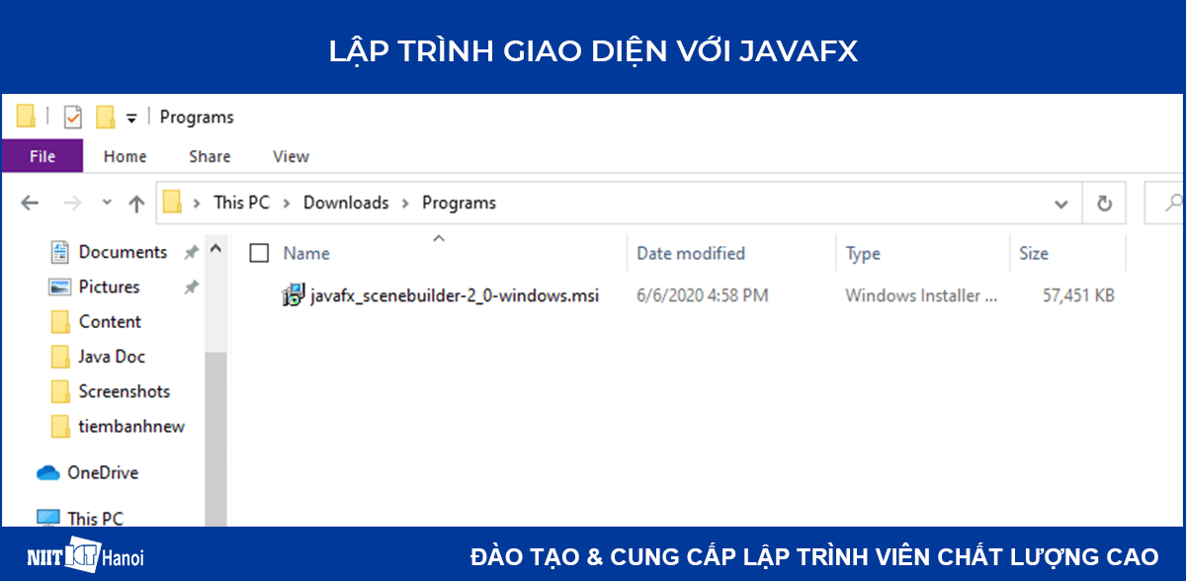Click the address bar folder icon
The width and height of the screenshot is (1186, 581).
coord(173,203)
